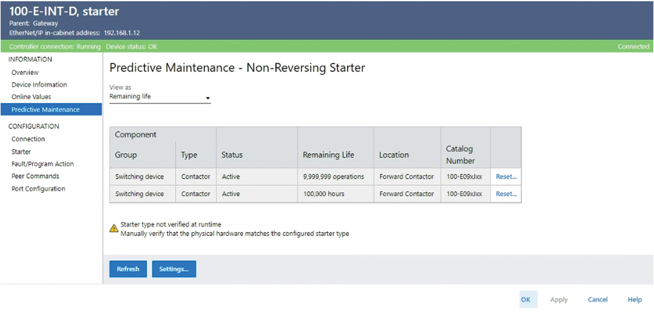This screenshot has height=317, width=654.
Task: Open Fault/Program Action settings
Action: [x=42, y=164]
